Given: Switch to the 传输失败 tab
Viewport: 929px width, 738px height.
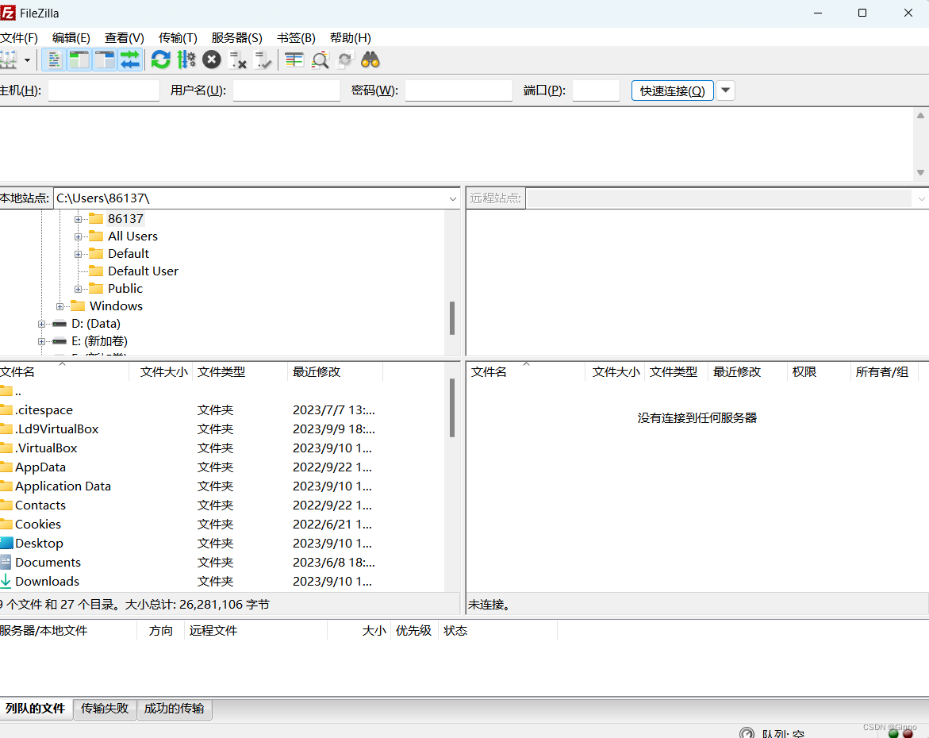Looking at the screenshot, I should pos(105,709).
